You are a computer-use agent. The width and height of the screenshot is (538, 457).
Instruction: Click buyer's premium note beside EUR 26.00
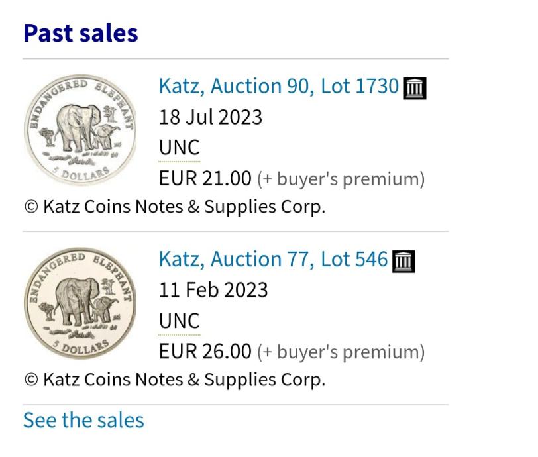341,352
